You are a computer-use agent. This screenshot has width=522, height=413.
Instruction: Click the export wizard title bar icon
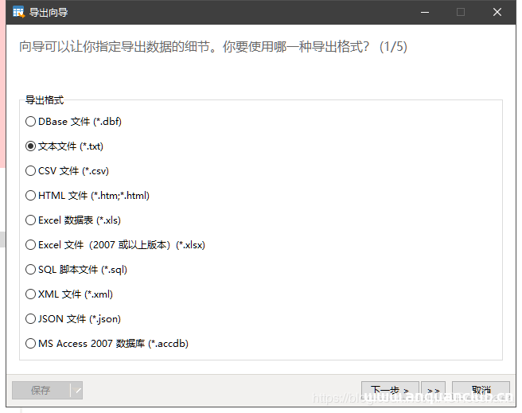pyautogui.click(x=18, y=12)
